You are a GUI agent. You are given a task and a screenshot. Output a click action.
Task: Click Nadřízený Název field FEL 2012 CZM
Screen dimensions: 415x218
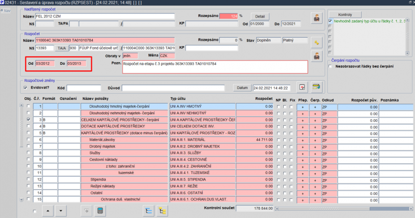click(x=105, y=16)
